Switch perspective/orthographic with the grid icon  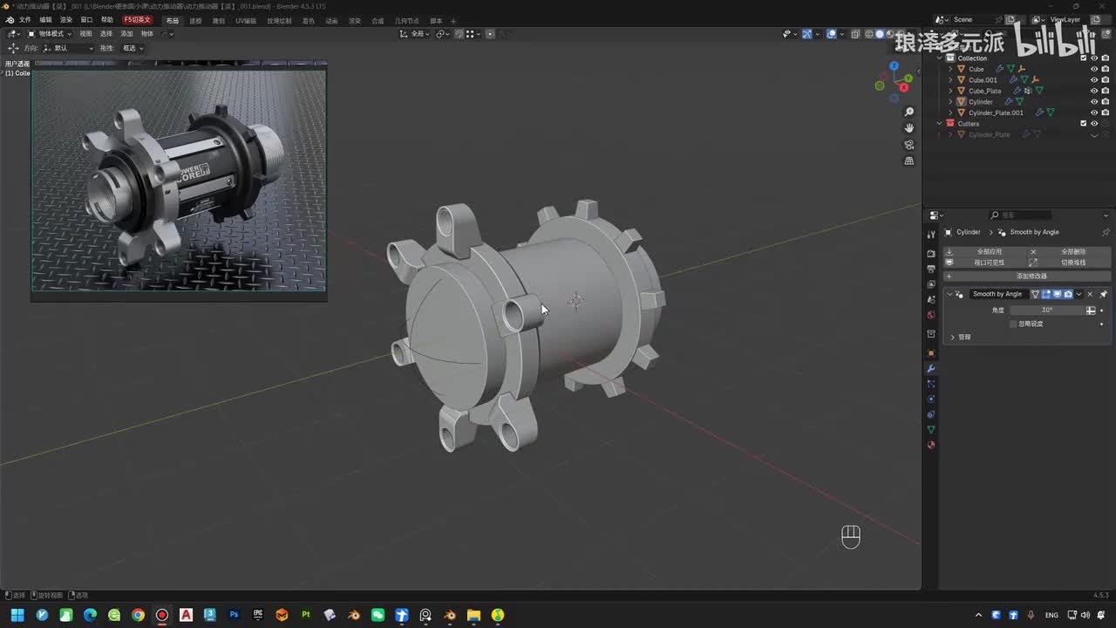click(909, 161)
